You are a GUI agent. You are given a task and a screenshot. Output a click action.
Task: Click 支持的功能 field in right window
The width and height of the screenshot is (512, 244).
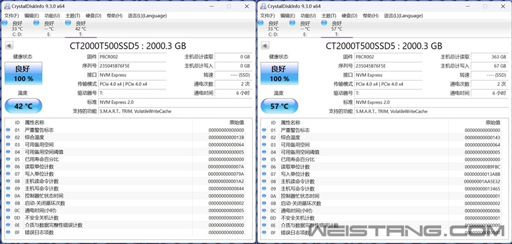[x=431, y=111]
